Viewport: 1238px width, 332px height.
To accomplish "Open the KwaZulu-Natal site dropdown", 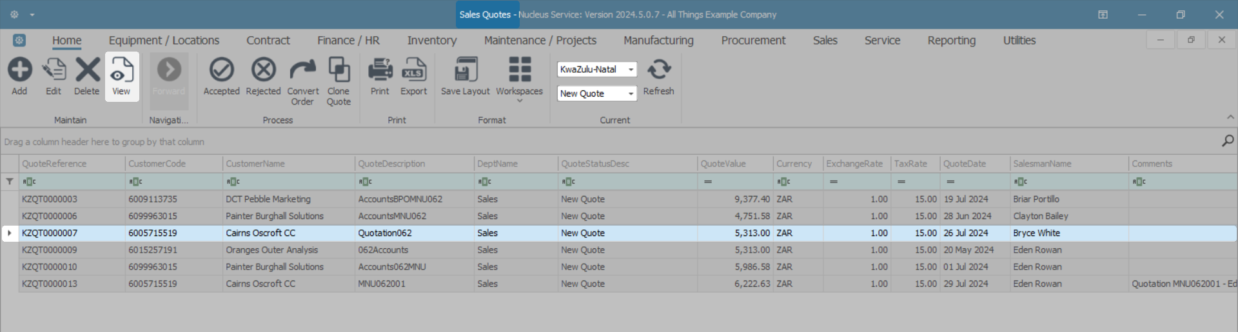I will pyautogui.click(x=631, y=70).
